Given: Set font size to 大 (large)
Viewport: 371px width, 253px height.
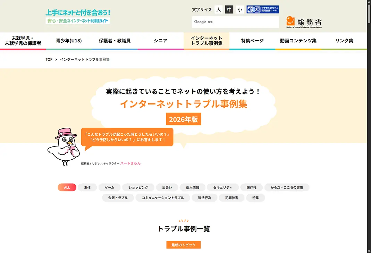Looking at the screenshot, I should pyautogui.click(x=219, y=10).
